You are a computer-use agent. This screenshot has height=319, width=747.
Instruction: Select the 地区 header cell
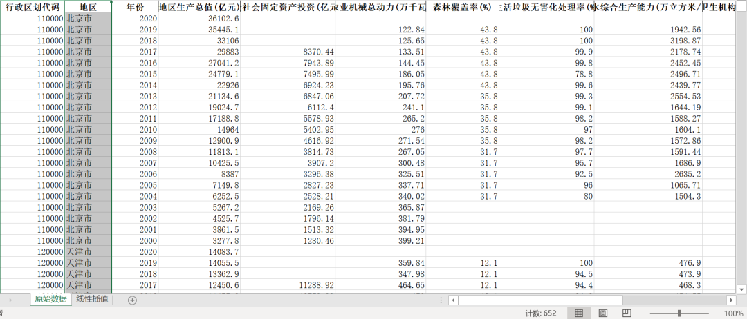click(88, 7)
